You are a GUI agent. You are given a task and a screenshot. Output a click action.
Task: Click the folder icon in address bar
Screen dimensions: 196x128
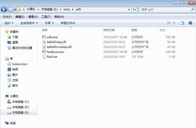tap(20, 9)
